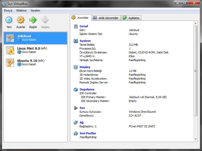Click the Ağ network icon
The image size is (202, 151).
(x=76, y=122)
